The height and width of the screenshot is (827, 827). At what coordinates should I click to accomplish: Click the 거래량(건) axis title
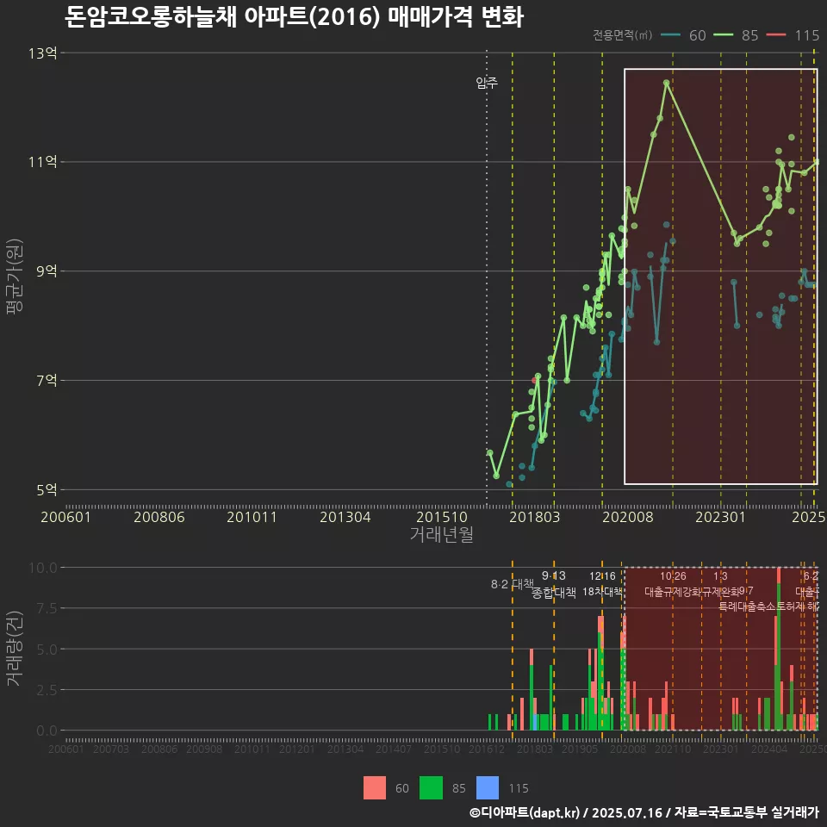coord(15,650)
